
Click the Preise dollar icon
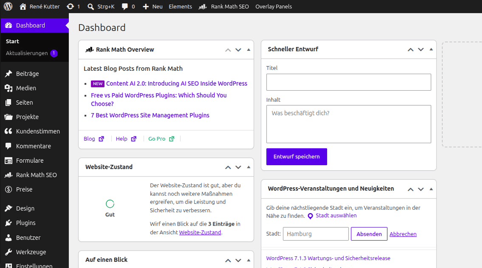pyautogui.click(x=9, y=189)
